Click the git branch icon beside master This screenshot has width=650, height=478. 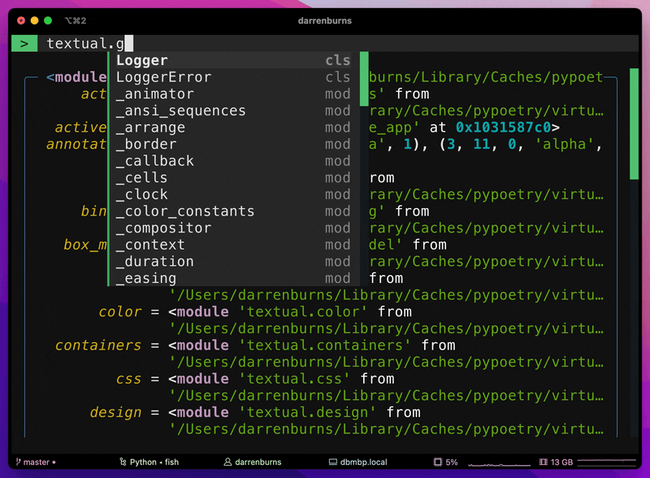[18, 463]
